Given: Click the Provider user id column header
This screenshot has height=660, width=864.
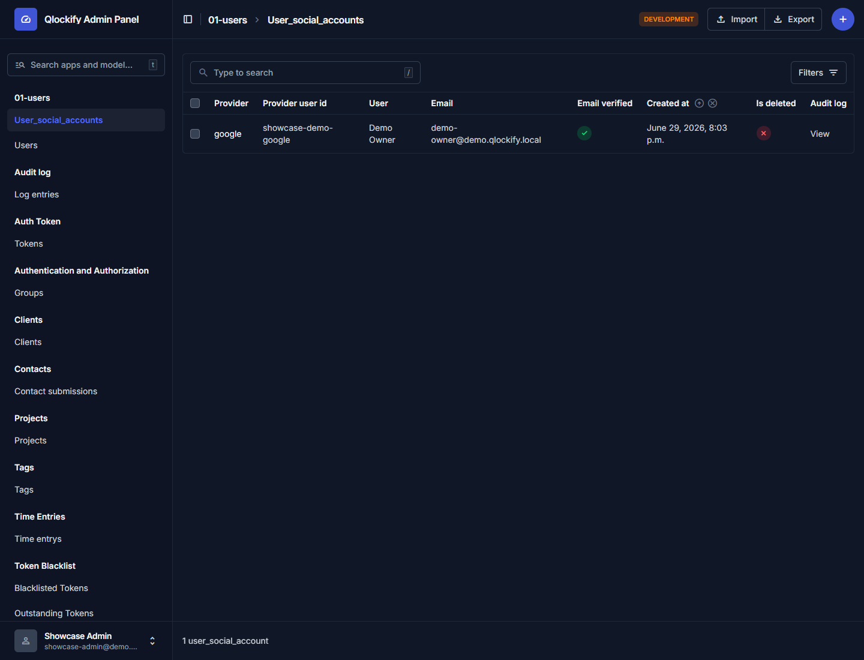Looking at the screenshot, I should click(x=295, y=103).
